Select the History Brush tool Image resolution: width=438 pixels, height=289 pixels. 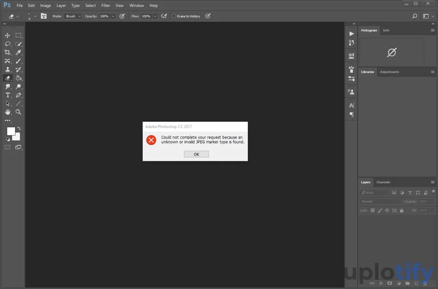(18, 69)
